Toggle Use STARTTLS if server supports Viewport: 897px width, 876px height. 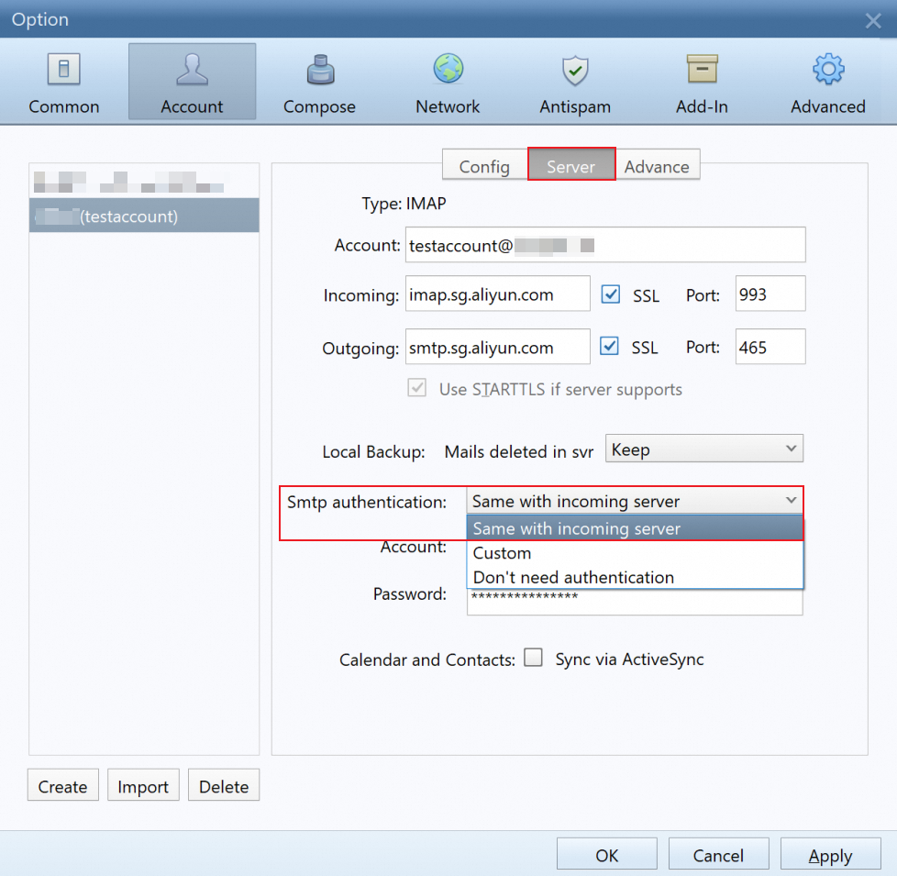click(x=417, y=388)
